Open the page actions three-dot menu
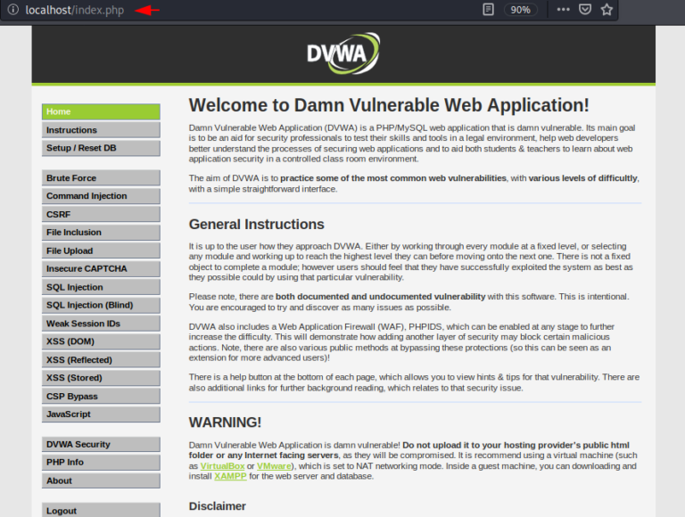This screenshot has height=517, width=685. pos(563,10)
